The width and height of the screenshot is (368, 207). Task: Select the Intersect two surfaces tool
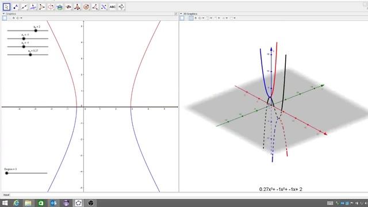(60, 7)
